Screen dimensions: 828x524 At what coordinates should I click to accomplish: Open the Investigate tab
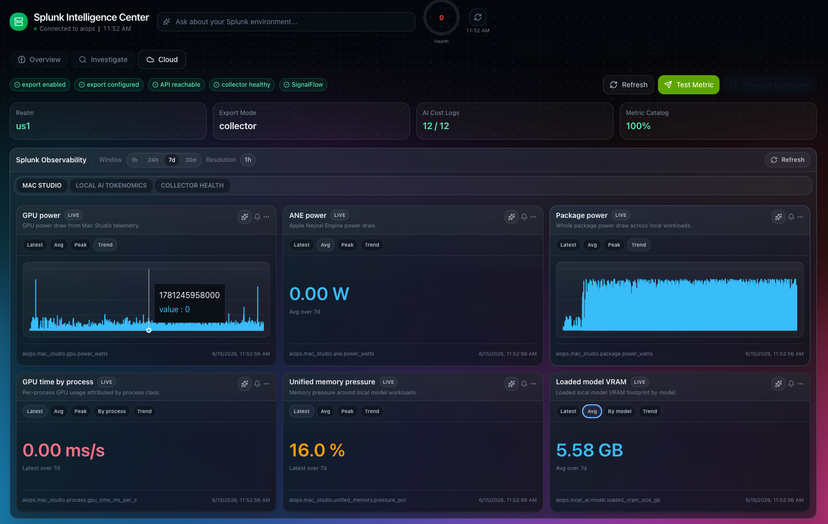103,60
